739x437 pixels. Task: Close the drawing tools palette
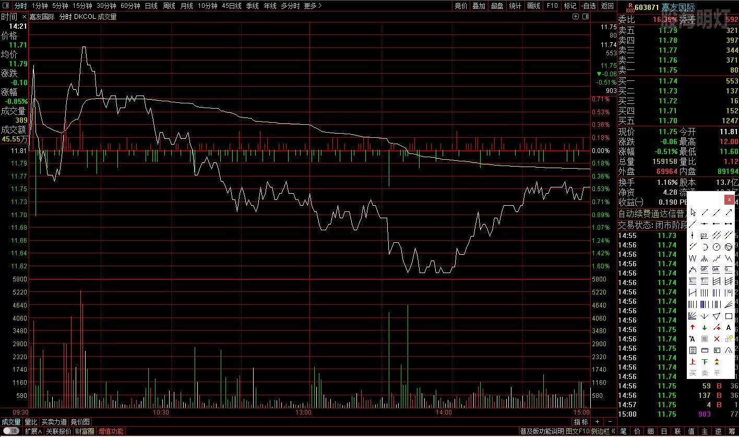729,199
